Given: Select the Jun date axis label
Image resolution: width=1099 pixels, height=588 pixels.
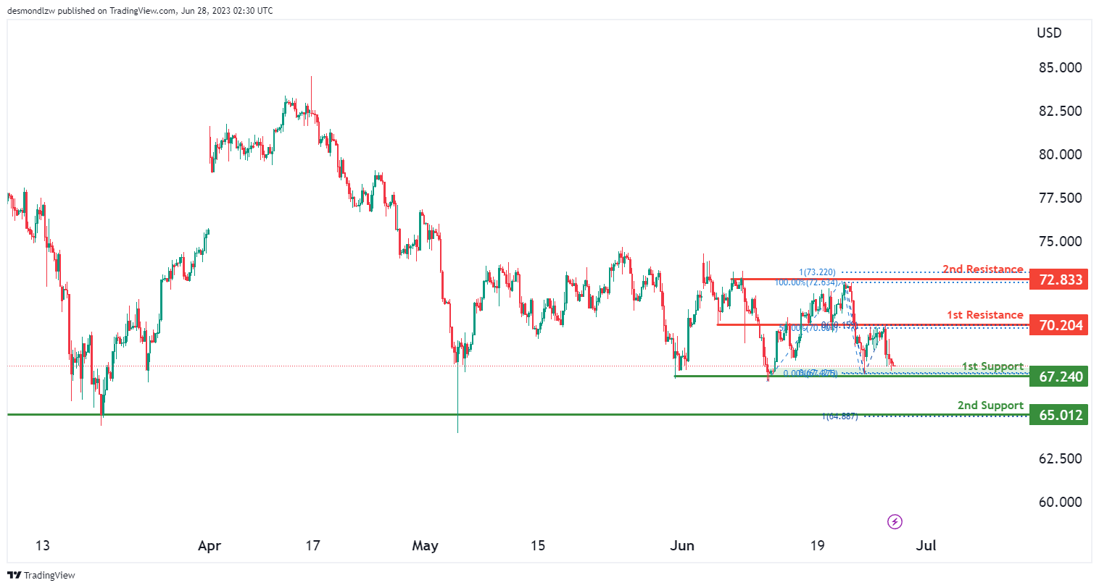Looking at the screenshot, I should coord(682,545).
